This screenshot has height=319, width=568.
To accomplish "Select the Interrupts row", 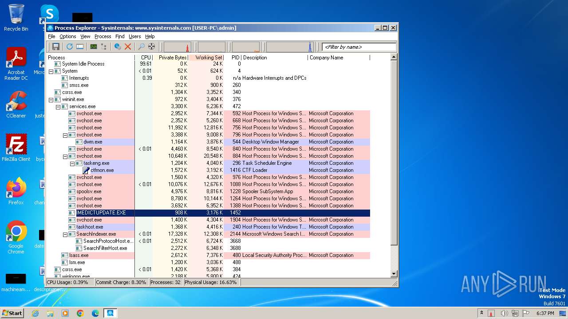I will [208, 78].
